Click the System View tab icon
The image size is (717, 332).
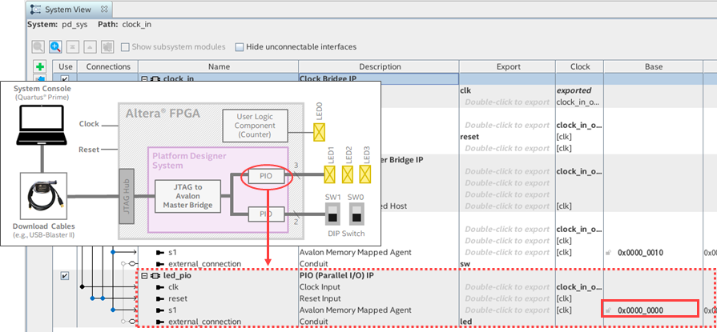(34, 8)
